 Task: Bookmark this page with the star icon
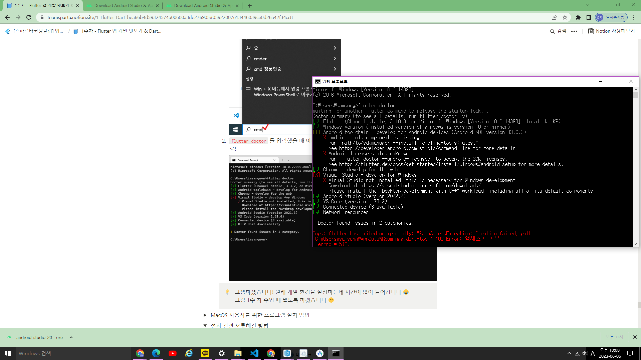coord(565,17)
